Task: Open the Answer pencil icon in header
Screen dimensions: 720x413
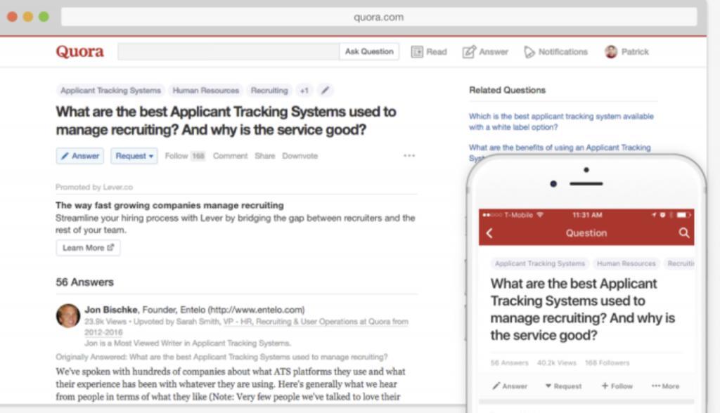Action: click(x=469, y=52)
